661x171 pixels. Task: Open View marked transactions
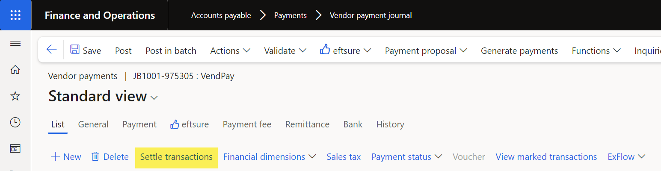point(546,157)
